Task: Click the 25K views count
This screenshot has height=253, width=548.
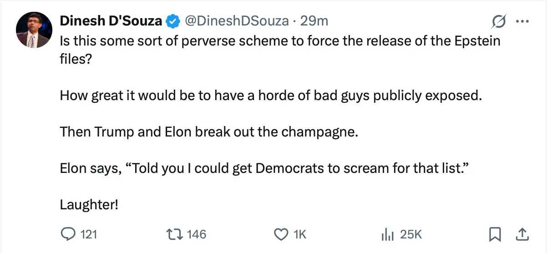Action: click(x=411, y=234)
